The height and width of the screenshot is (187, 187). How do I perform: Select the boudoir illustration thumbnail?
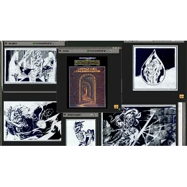point(30,65)
